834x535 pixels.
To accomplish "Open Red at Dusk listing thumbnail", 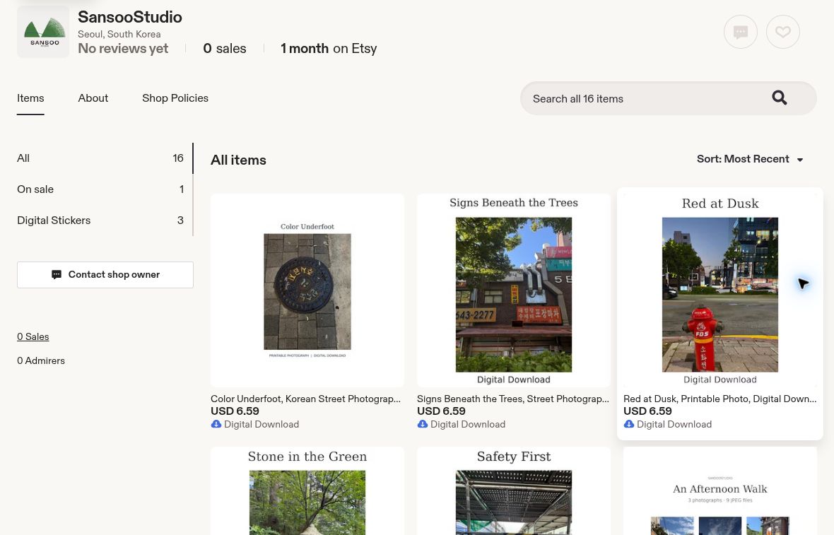I will tap(720, 290).
